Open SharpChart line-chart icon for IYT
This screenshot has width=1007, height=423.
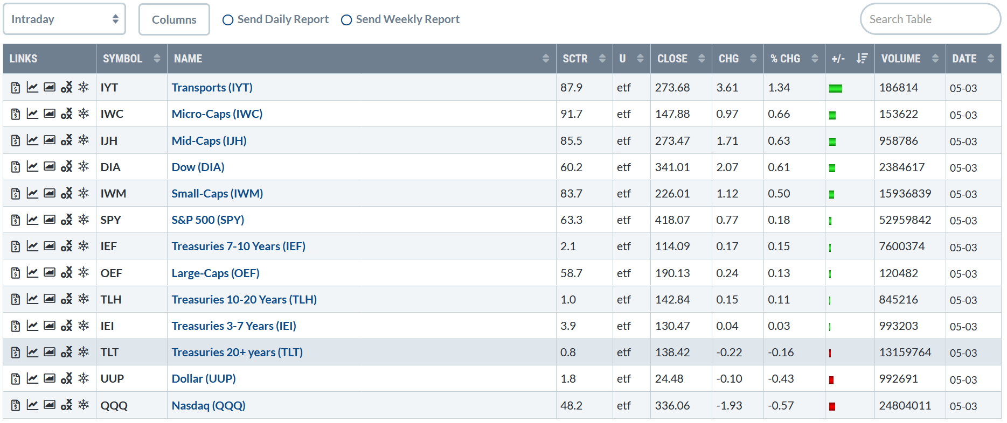pyautogui.click(x=32, y=87)
